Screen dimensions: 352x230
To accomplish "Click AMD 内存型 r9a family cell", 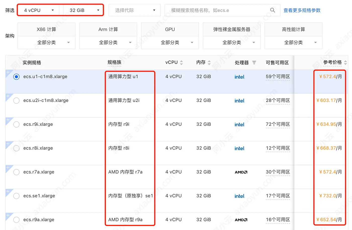I will [x=125, y=219].
